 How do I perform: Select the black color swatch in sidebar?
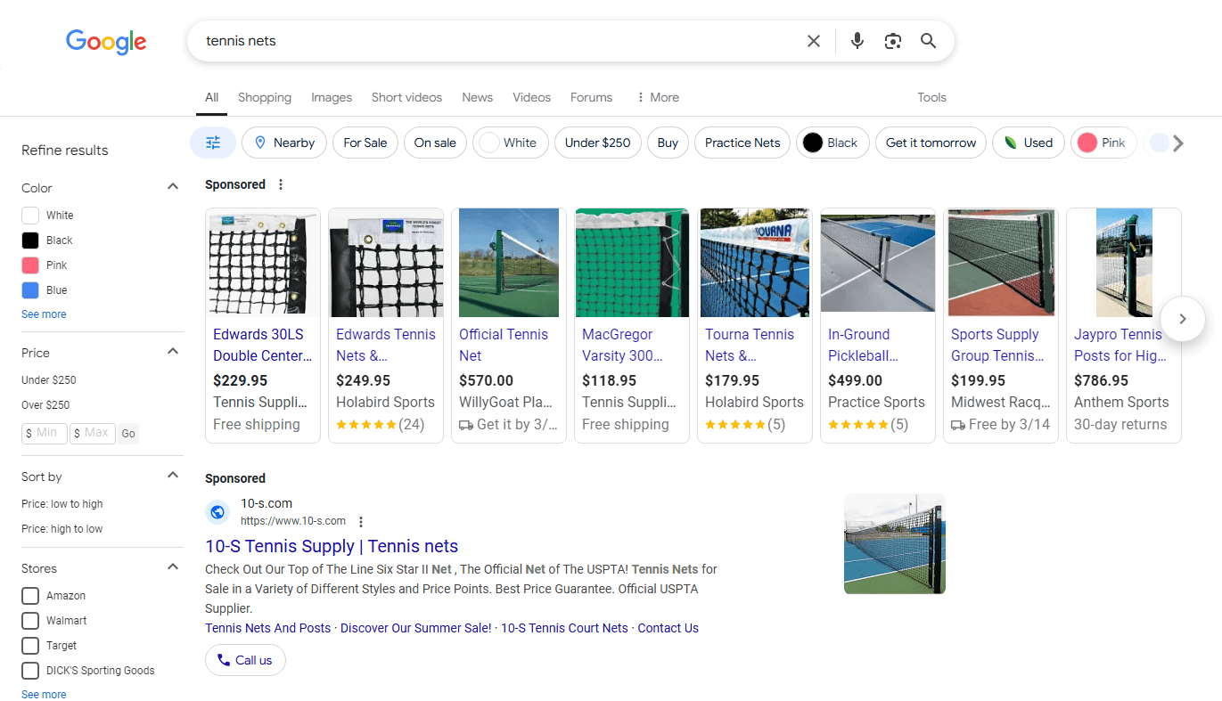point(30,240)
